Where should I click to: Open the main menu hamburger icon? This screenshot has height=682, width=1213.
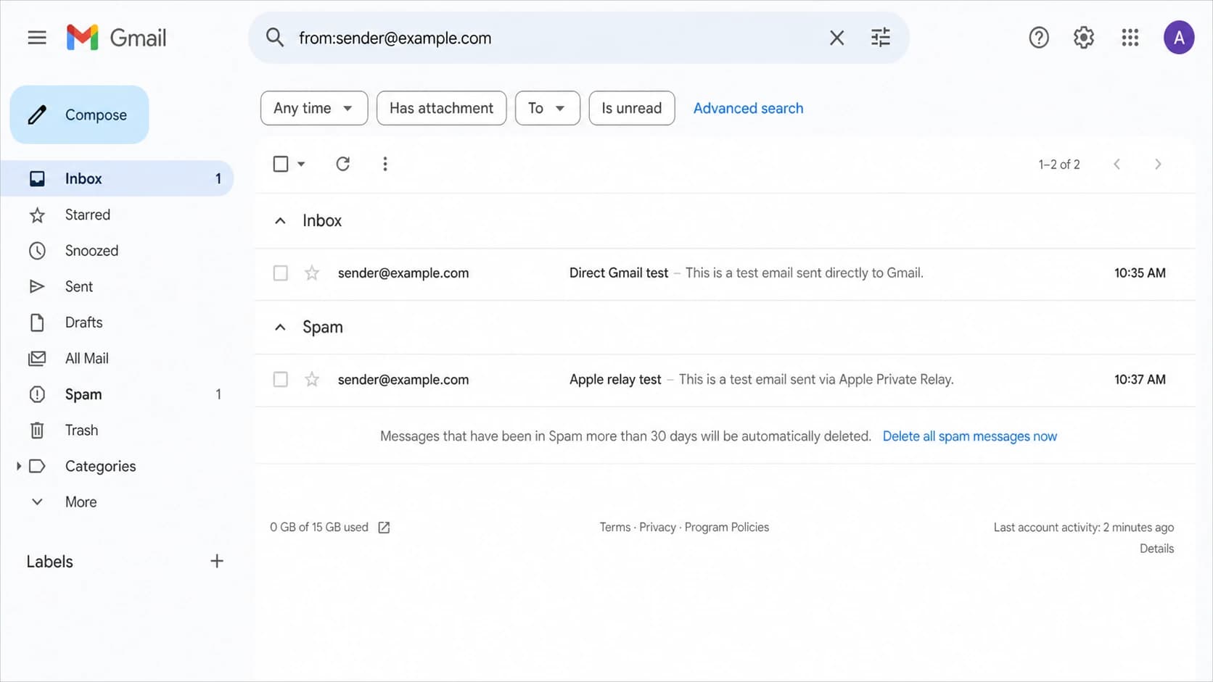(x=37, y=38)
